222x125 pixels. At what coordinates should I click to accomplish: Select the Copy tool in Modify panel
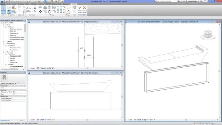pyautogui.click(x=45, y=11)
